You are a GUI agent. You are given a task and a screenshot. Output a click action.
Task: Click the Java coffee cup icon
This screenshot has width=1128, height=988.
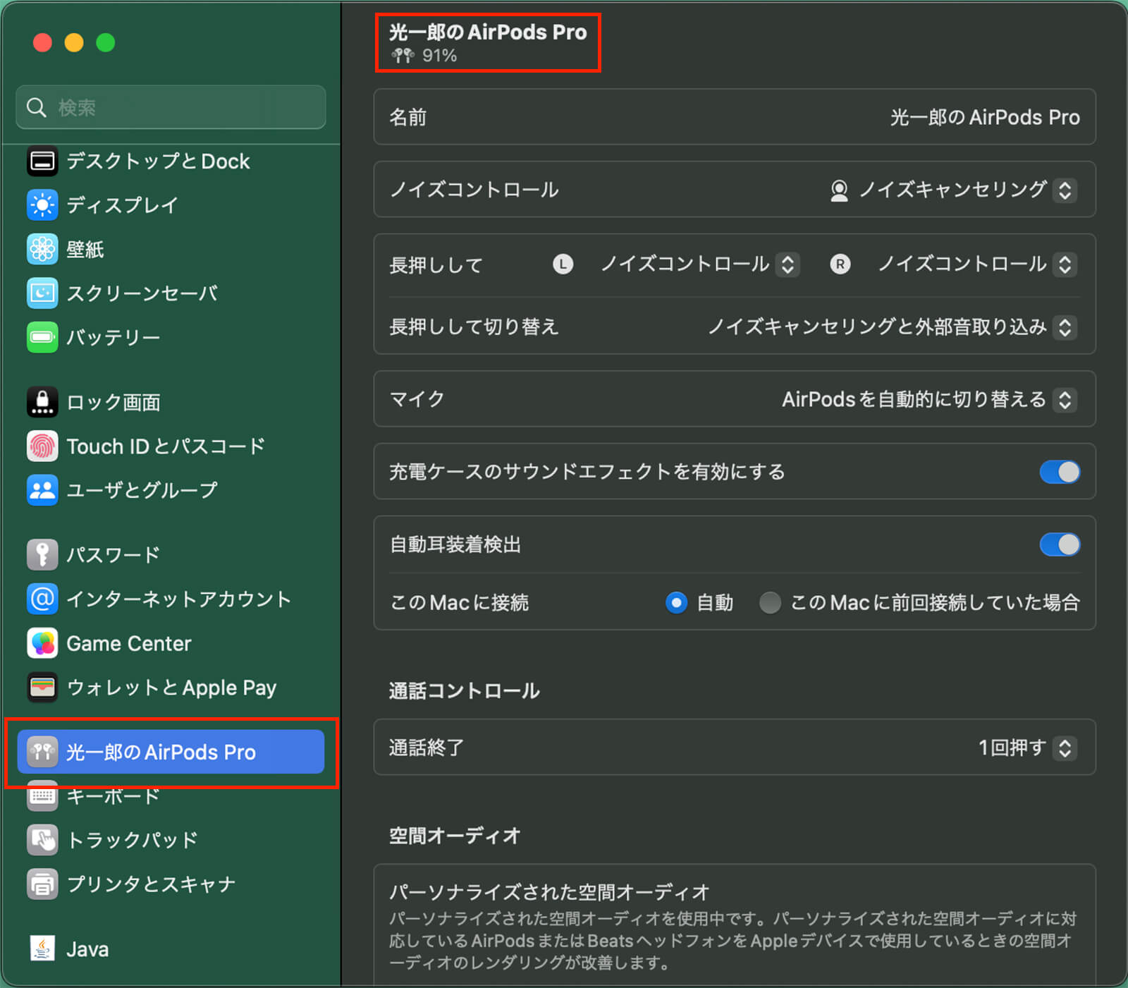[x=42, y=949]
